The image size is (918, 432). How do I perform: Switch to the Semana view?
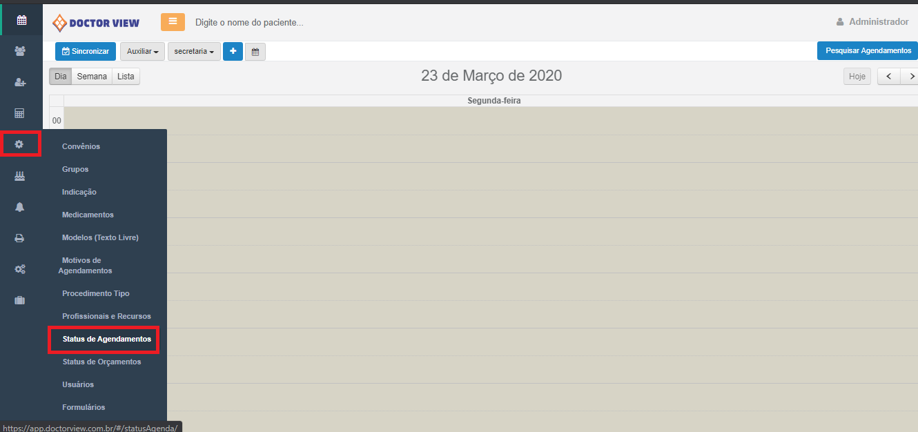pyautogui.click(x=92, y=77)
